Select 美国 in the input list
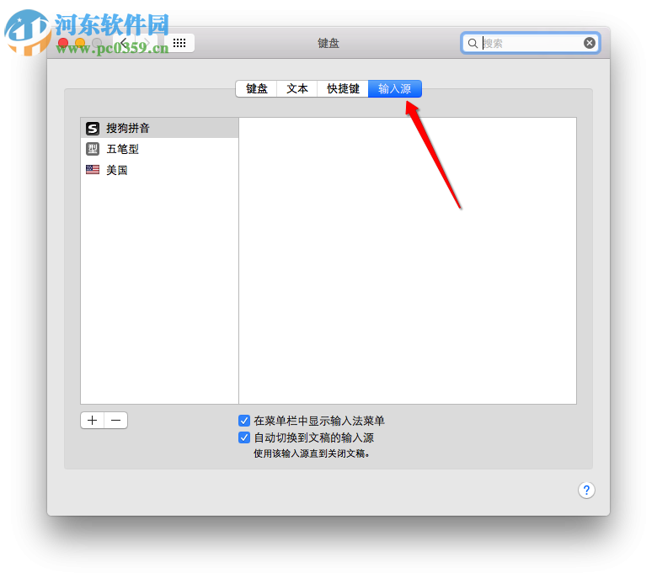Viewport: 657px width, 583px height. [160, 169]
